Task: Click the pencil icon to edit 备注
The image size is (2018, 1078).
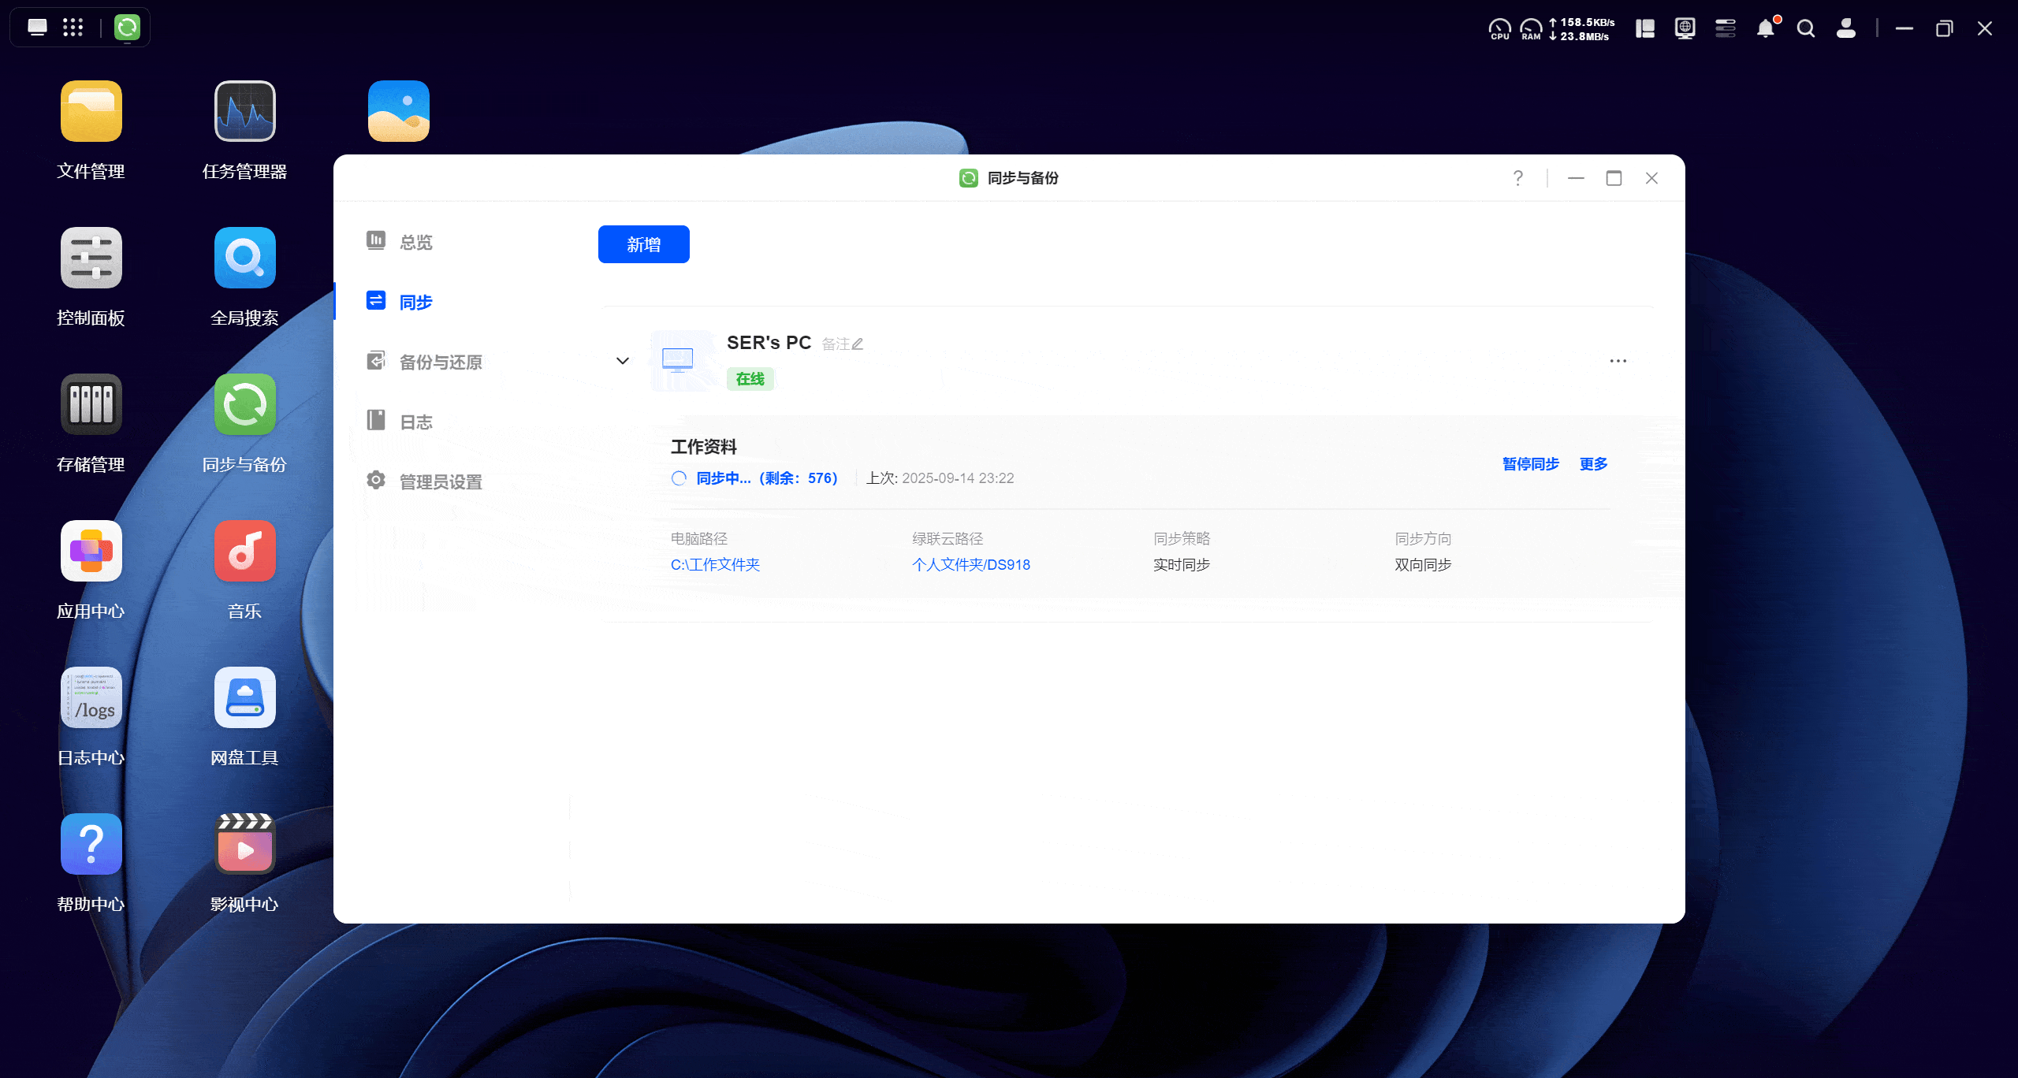Action: click(x=858, y=344)
